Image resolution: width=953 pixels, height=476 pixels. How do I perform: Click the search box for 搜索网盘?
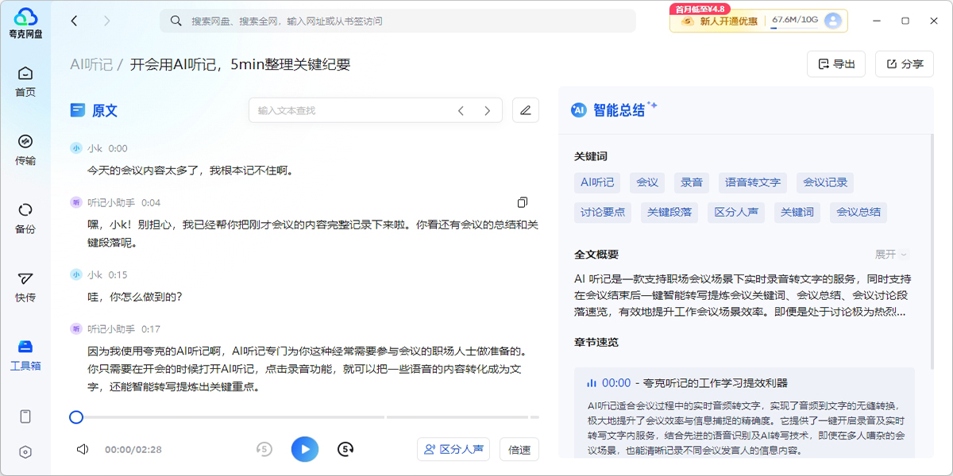[398, 21]
